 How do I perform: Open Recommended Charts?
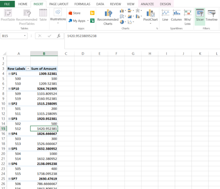coord(108,17)
